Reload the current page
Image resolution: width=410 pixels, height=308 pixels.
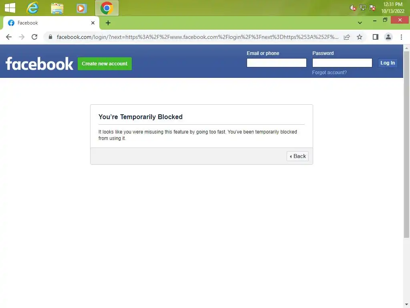(34, 37)
